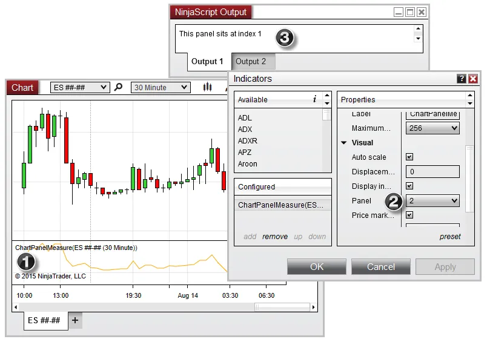Screen dimensions: 487x342
Task: Click up arrow beside Properties header
Action: tap(470, 95)
